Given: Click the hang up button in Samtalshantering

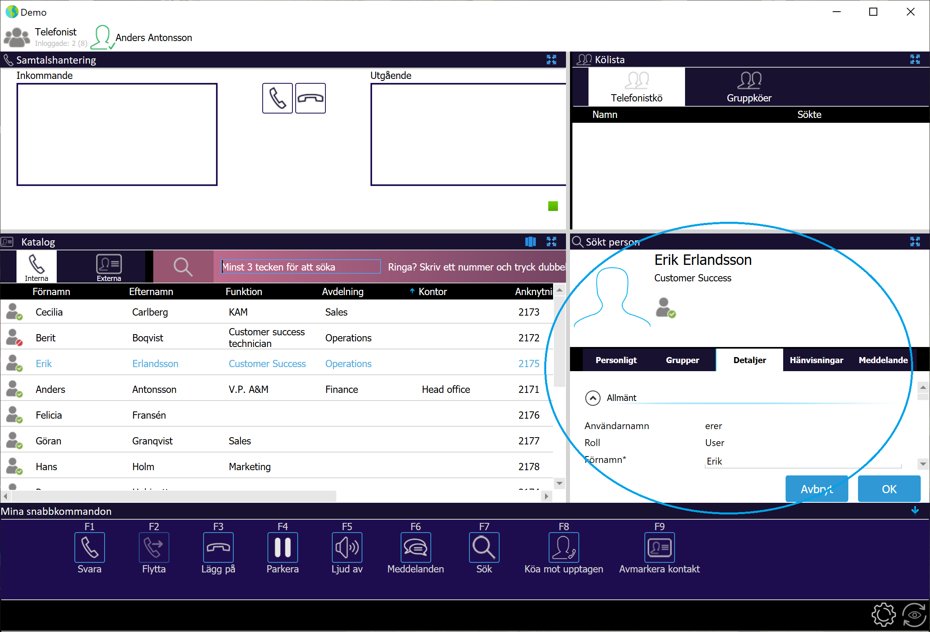Looking at the screenshot, I should click(310, 98).
